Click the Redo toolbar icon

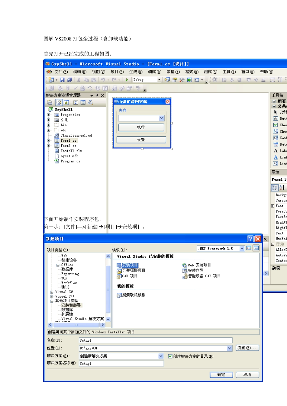click(114, 80)
